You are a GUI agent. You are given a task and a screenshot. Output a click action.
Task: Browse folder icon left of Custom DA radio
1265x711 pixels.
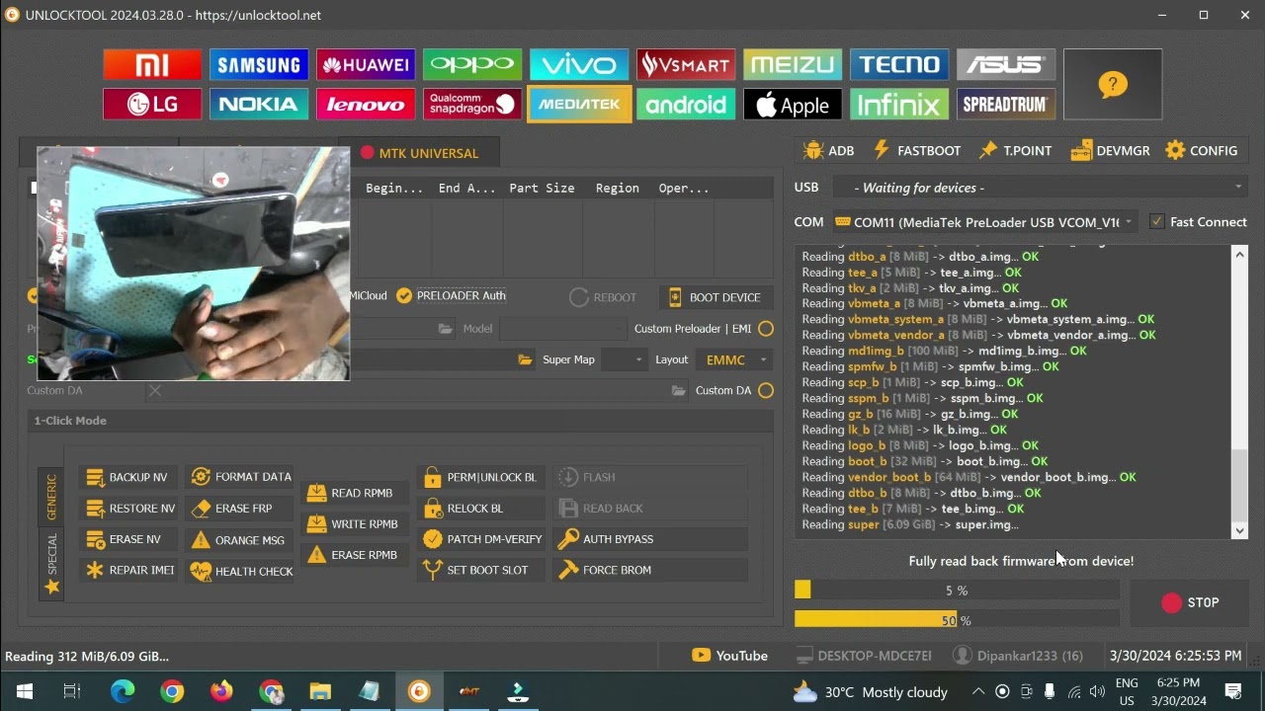(x=678, y=391)
